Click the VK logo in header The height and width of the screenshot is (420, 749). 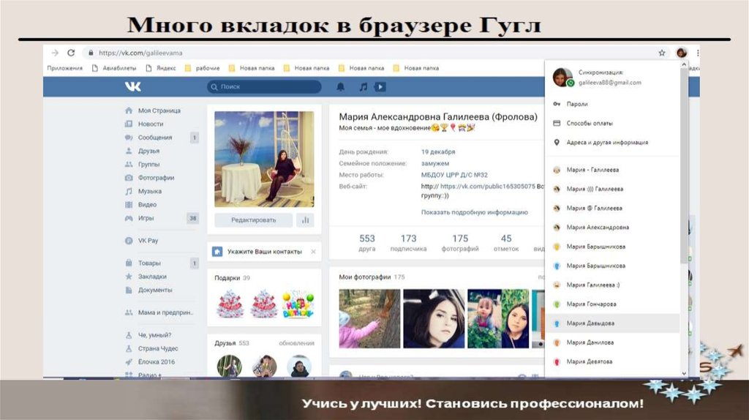tap(132, 86)
